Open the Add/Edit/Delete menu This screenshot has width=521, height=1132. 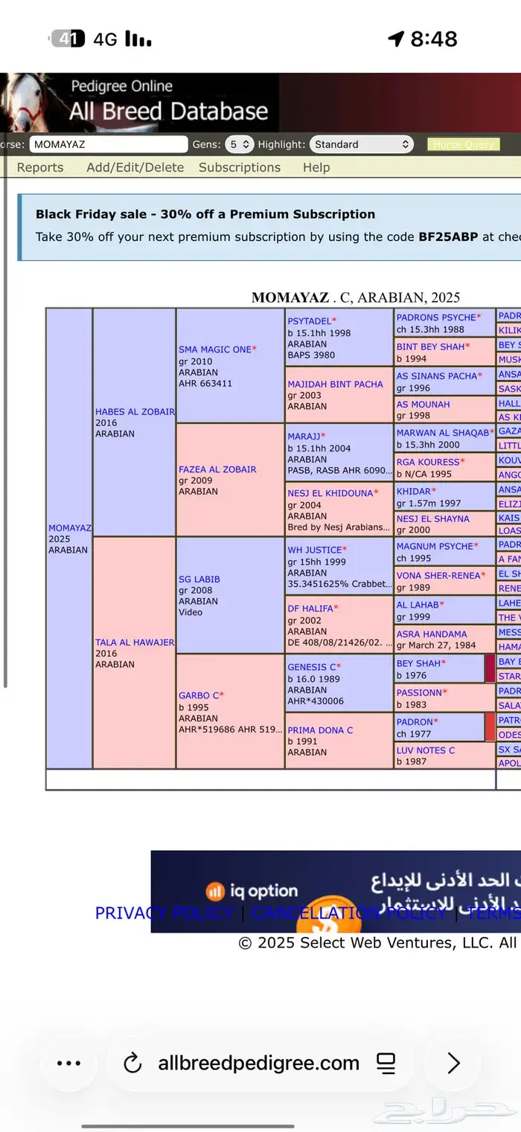pyautogui.click(x=135, y=167)
